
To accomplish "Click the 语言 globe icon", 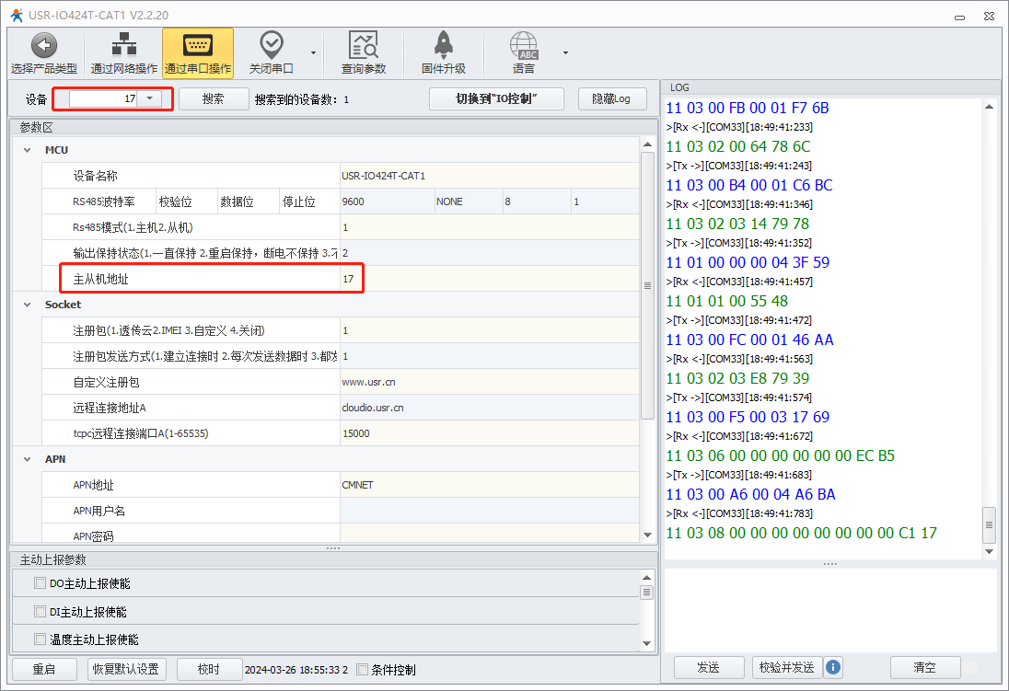I will pyautogui.click(x=523, y=45).
